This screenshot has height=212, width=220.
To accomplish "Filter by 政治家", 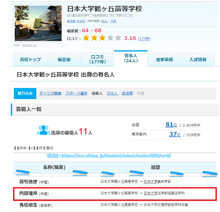I will tap(127, 93).
